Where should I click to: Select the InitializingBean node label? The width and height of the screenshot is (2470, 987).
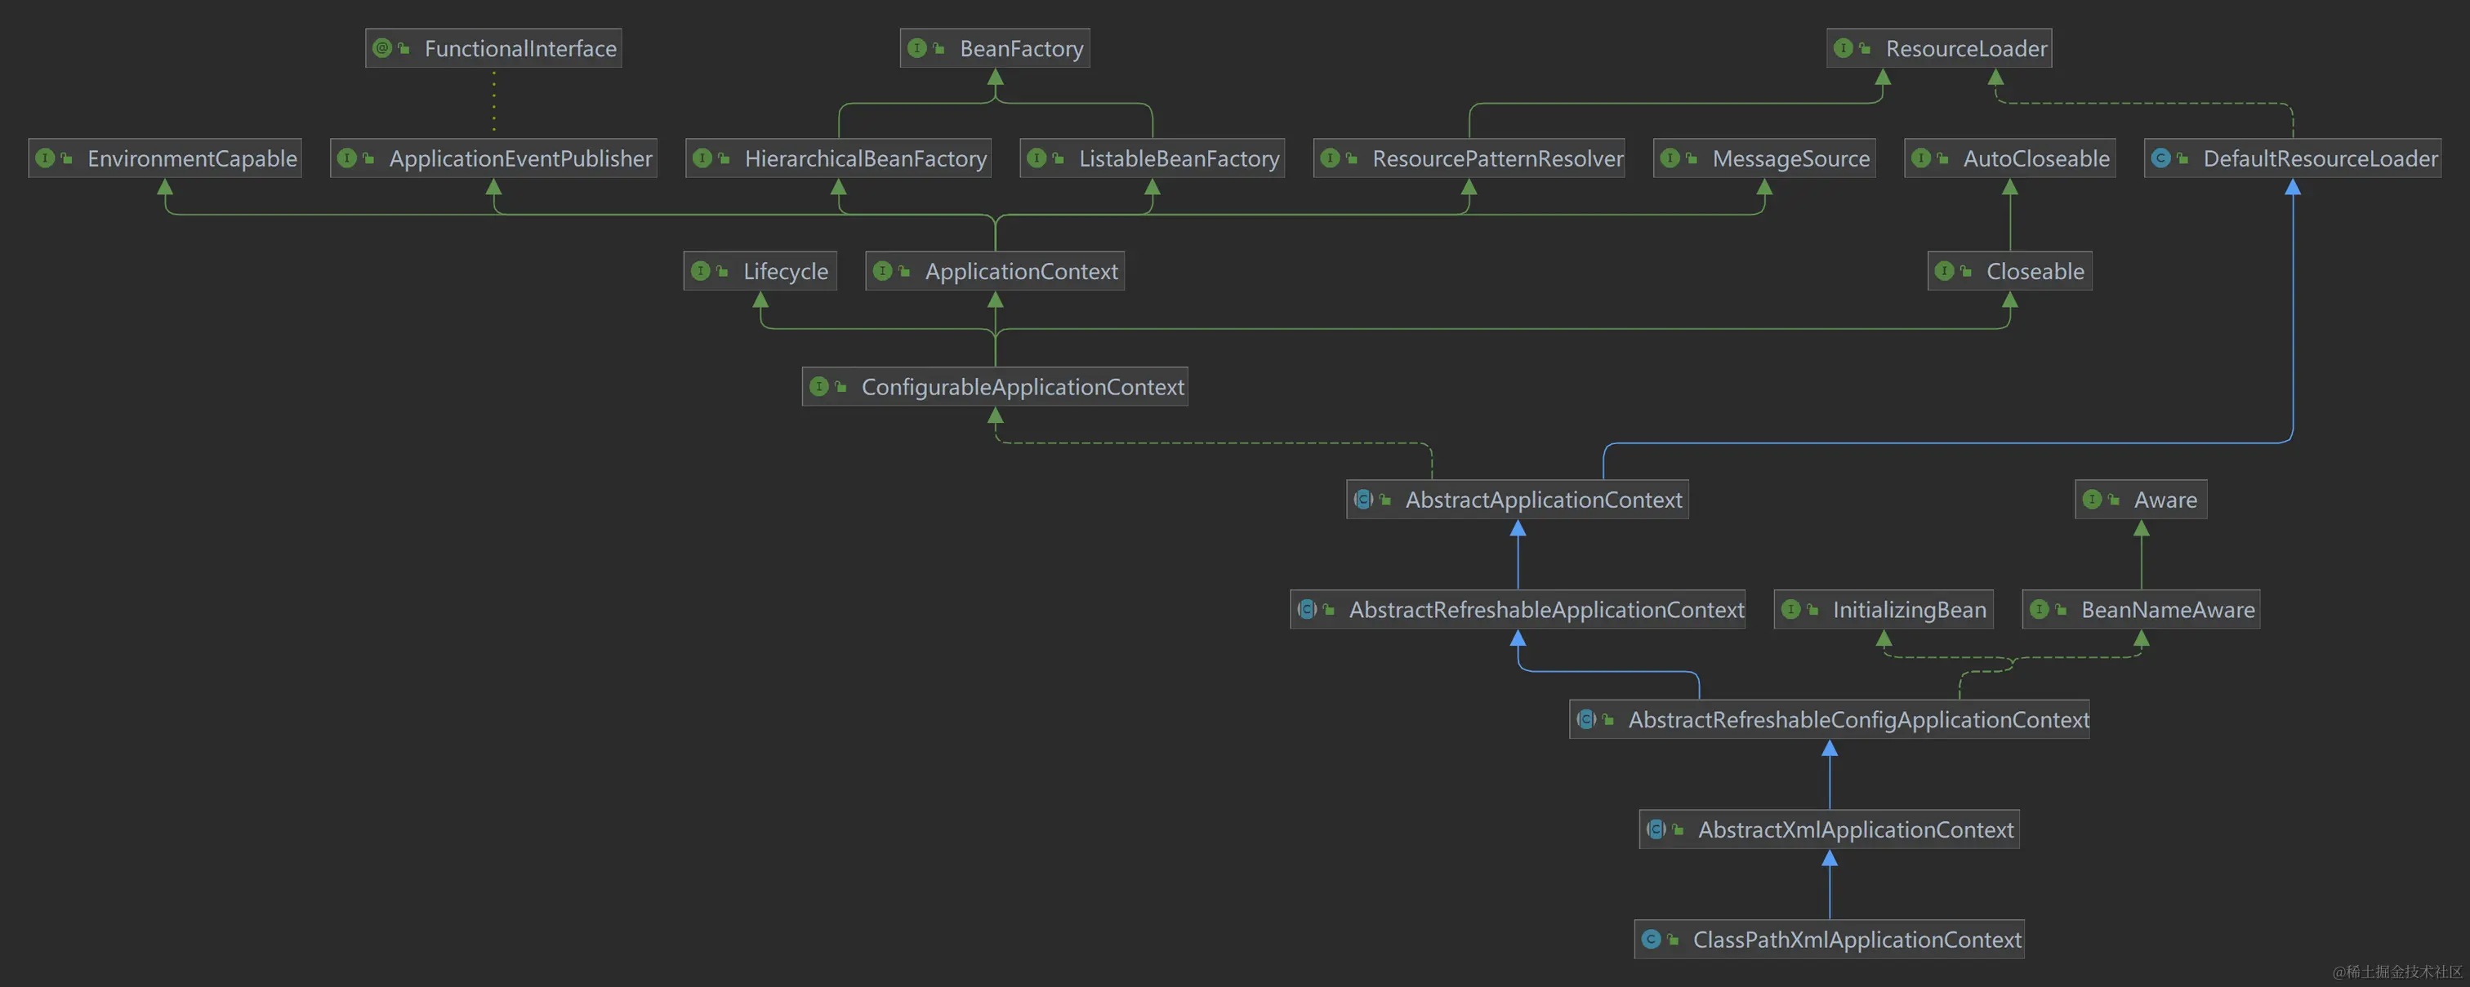coord(1909,610)
